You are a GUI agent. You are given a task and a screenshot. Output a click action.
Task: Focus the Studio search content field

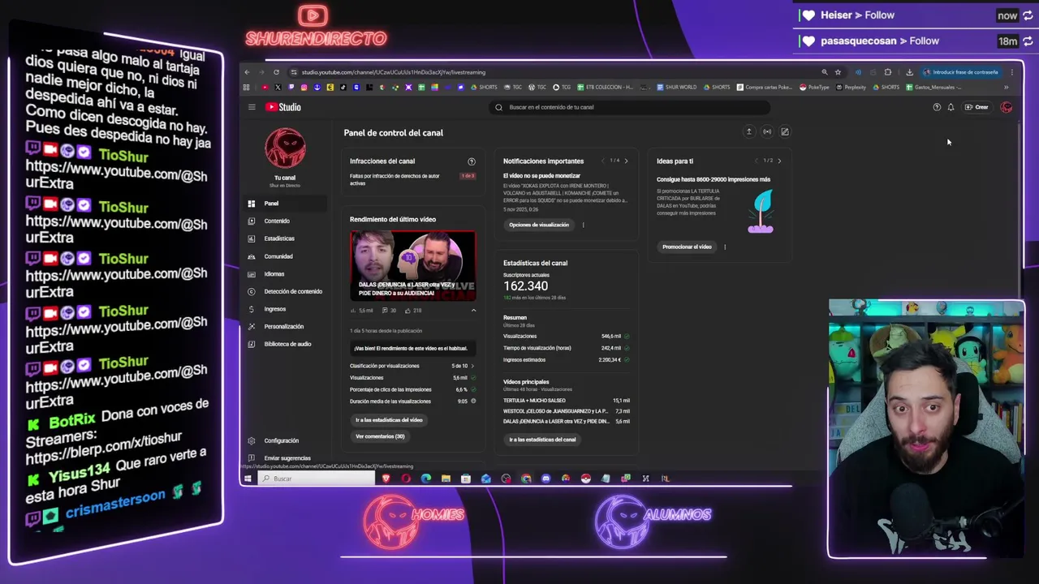[x=631, y=107]
